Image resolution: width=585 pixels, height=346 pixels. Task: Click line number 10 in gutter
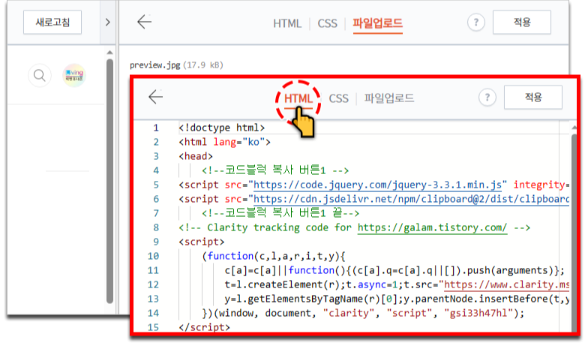click(153, 256)
